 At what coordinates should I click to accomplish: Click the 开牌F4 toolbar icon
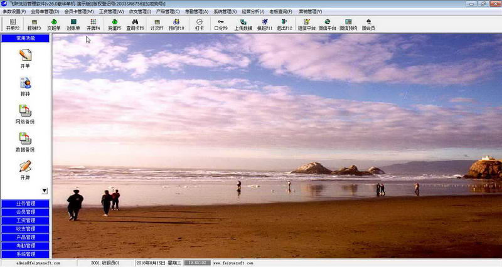(93, 24)
